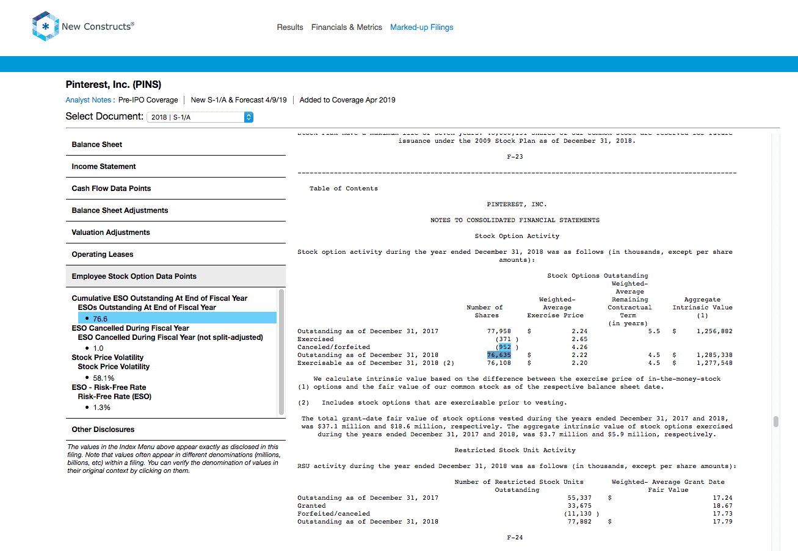Click the 1,256,882 aggregate intrinsic value
The height and width of the screenshot is (551, 798).
click(x=714, y=331)
